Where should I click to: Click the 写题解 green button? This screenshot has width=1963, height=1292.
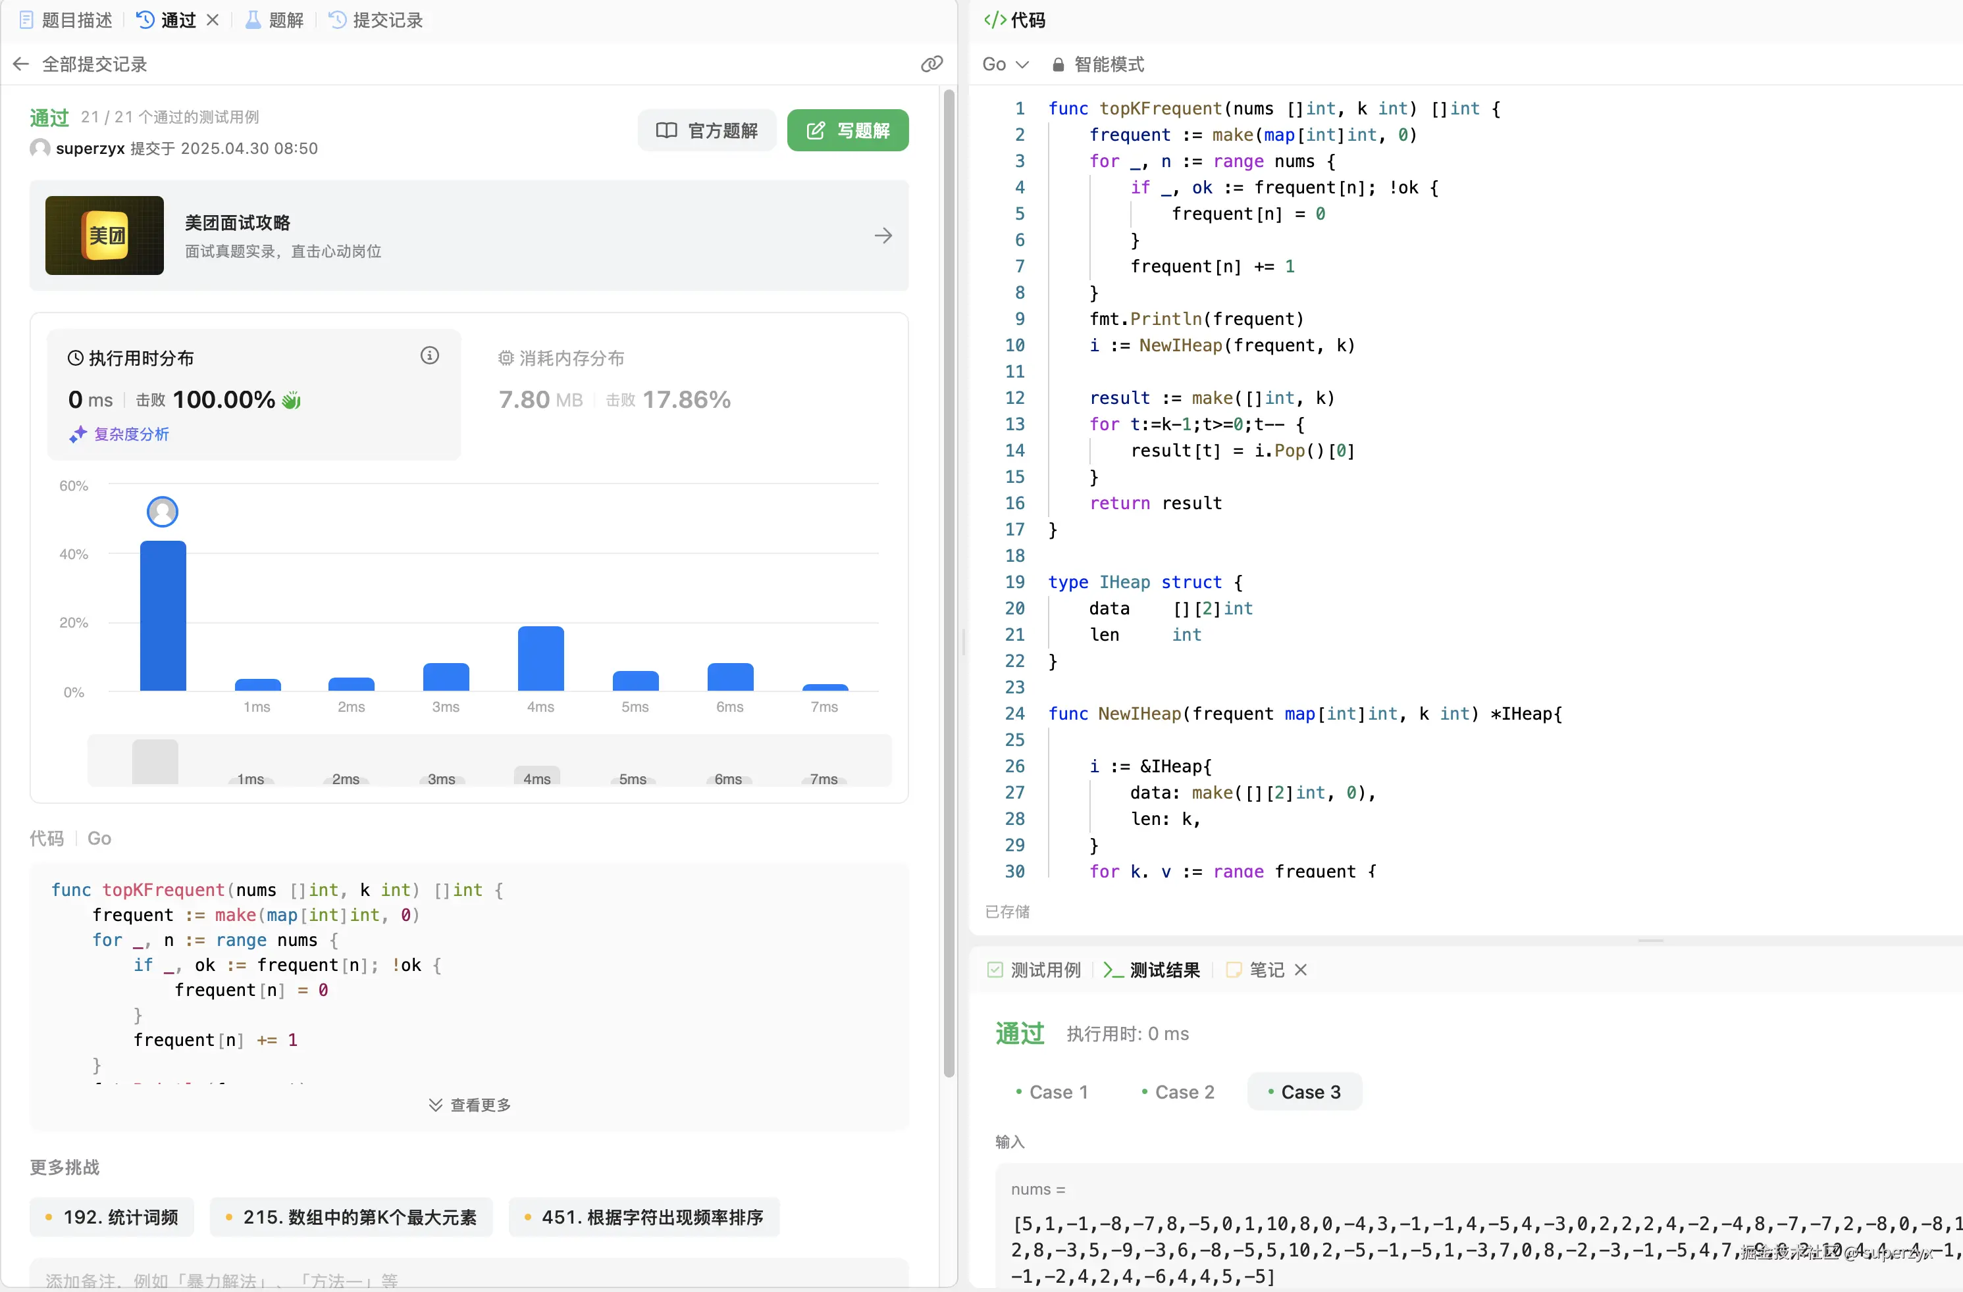[x=847, y=130]
